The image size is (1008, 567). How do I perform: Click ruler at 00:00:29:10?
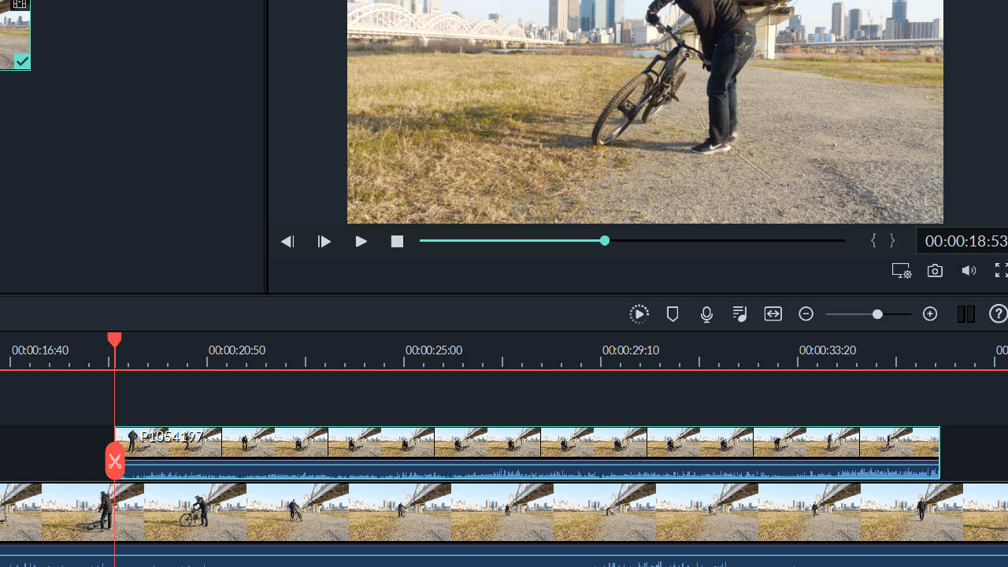coord(631,350)
